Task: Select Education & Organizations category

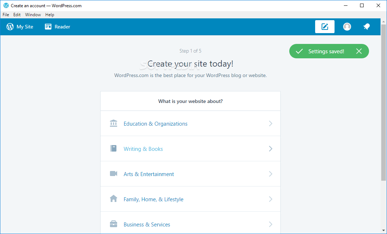Action: tap(190, 123)
